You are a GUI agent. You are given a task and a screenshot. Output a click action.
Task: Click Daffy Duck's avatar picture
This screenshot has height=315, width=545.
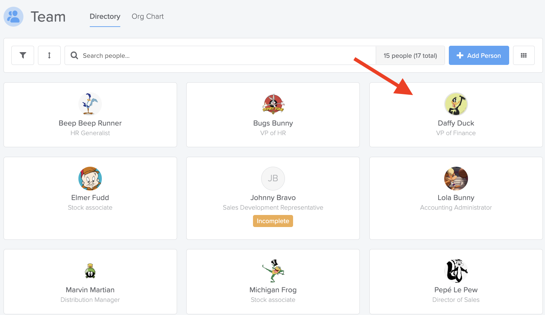point(456,104)
